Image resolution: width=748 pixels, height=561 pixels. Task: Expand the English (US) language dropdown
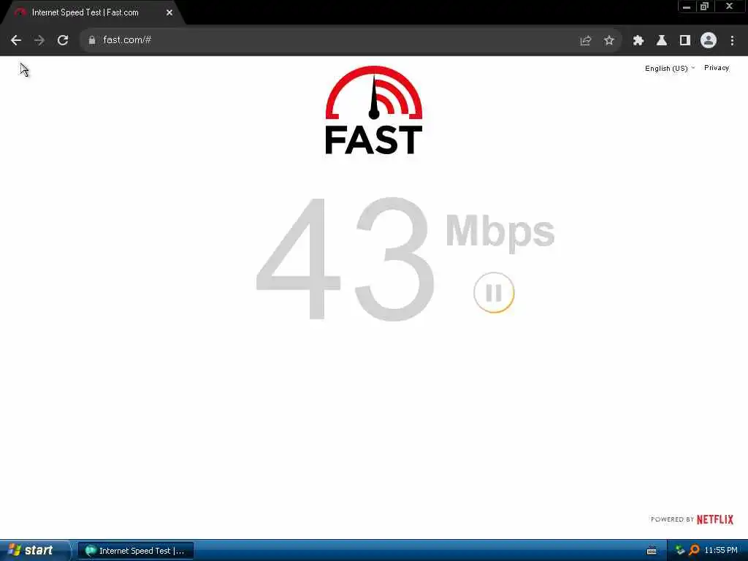point(670,68)
